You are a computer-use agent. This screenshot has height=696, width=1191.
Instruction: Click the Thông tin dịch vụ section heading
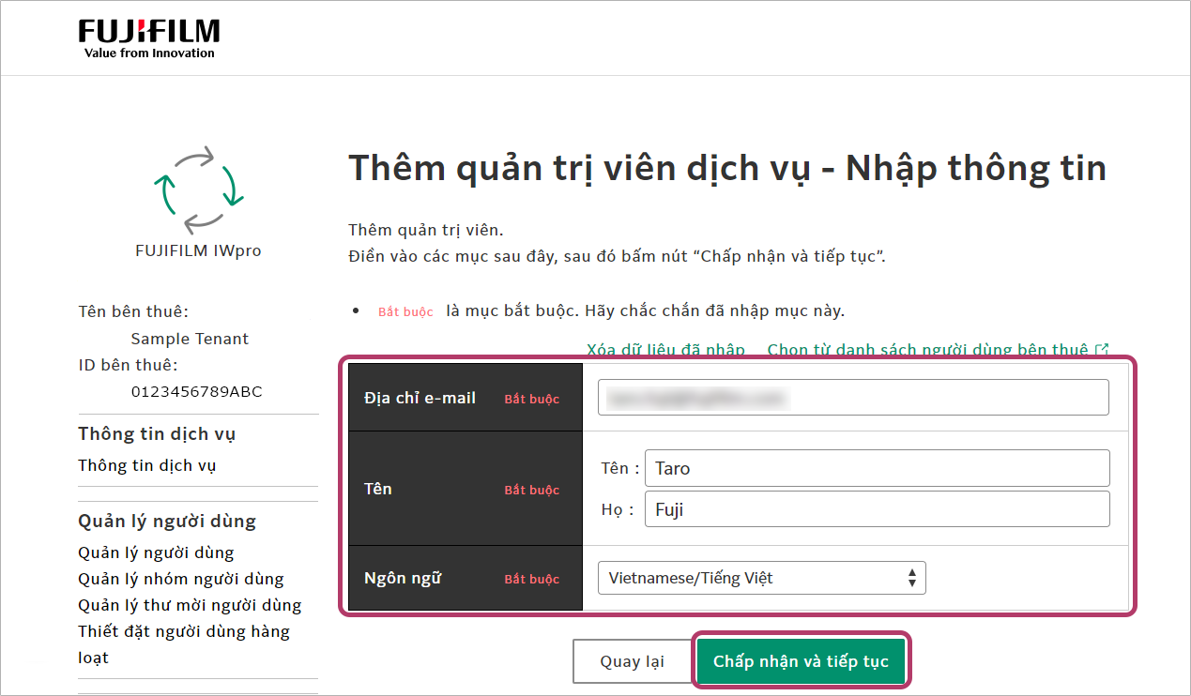157,433
